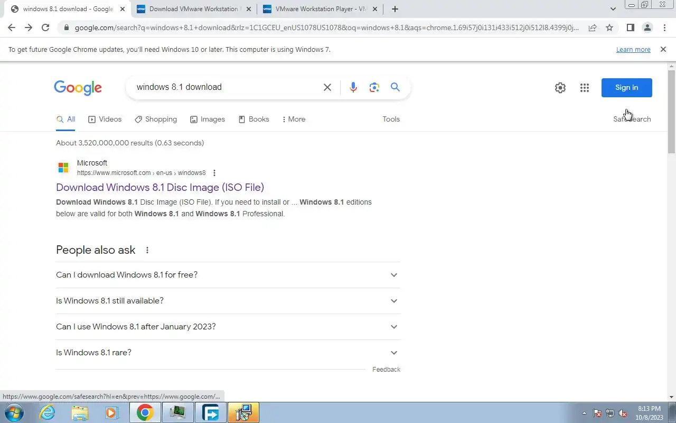Open the volume muted tray icon
Viewport: 676px width, 423px height.
[623, 413]
